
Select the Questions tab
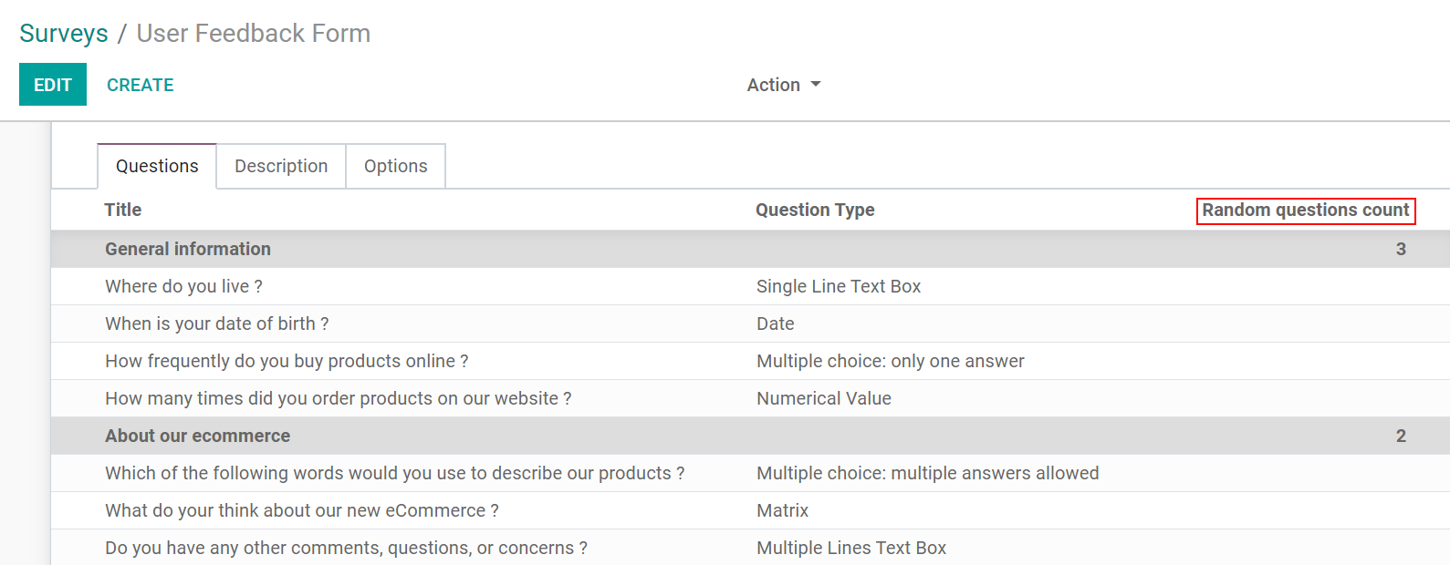157,166
